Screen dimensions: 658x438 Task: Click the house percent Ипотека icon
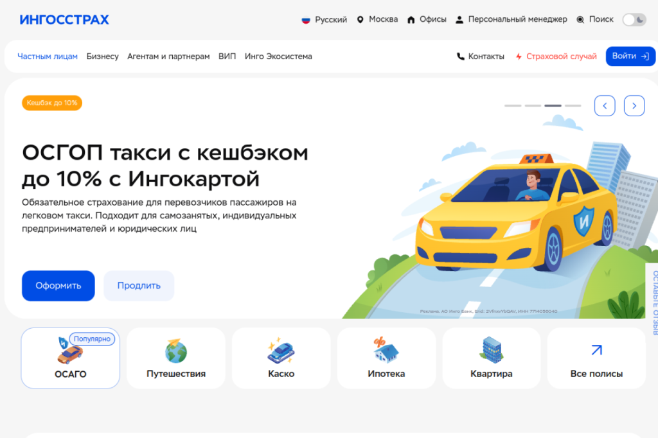point(386,350)
